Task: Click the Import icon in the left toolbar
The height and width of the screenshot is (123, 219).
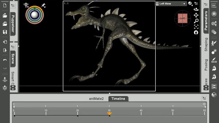Action: tap(5, 42)
